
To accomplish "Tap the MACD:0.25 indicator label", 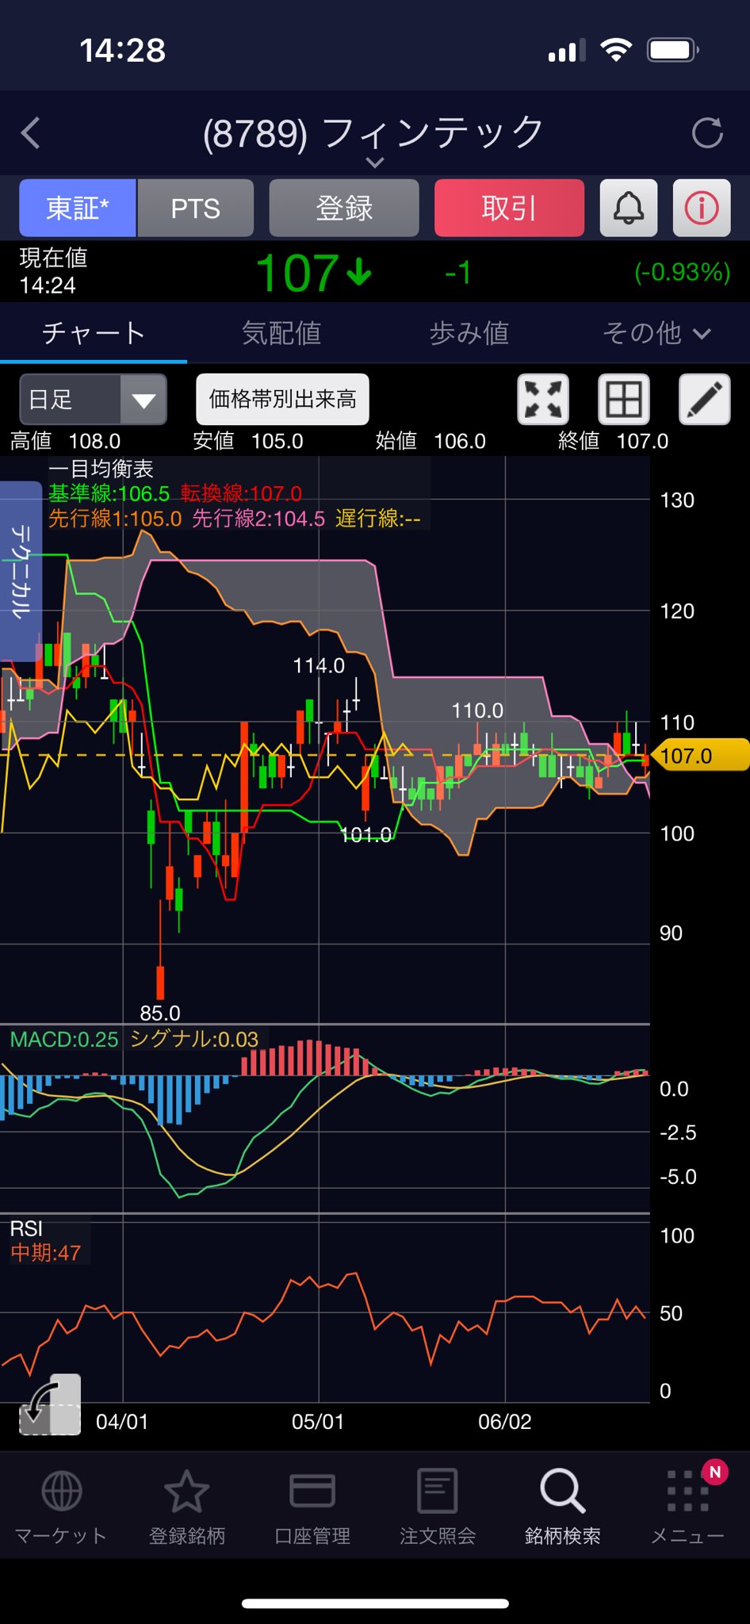I will click(64, 1039).
